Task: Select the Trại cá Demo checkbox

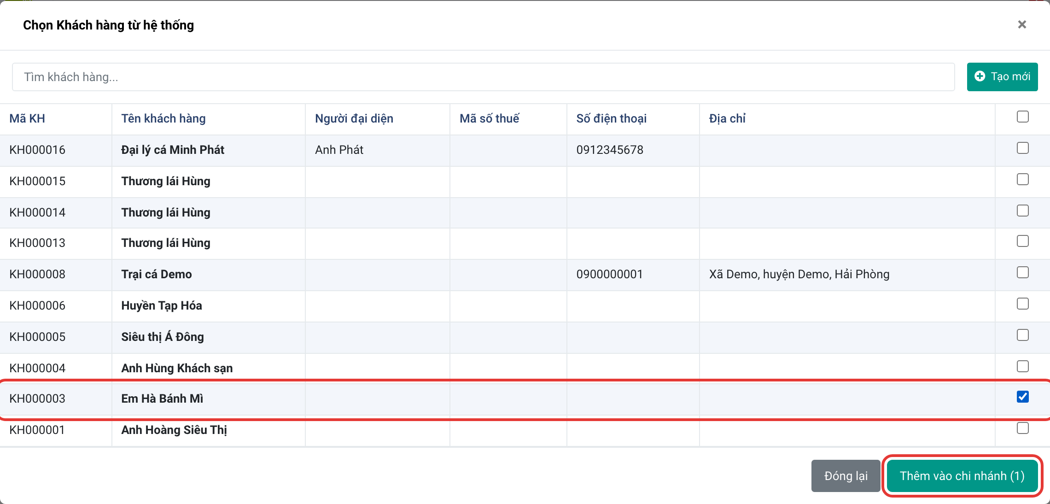Action: tap(1022, 272)
